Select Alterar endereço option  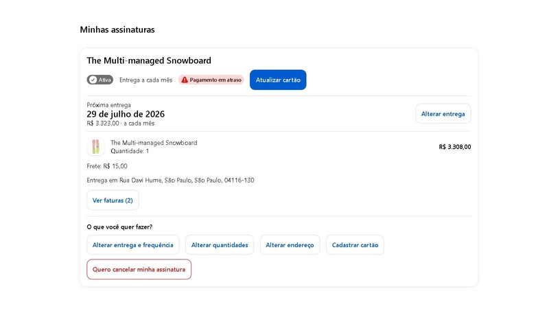pyautogui.click(x=290, y=245)
